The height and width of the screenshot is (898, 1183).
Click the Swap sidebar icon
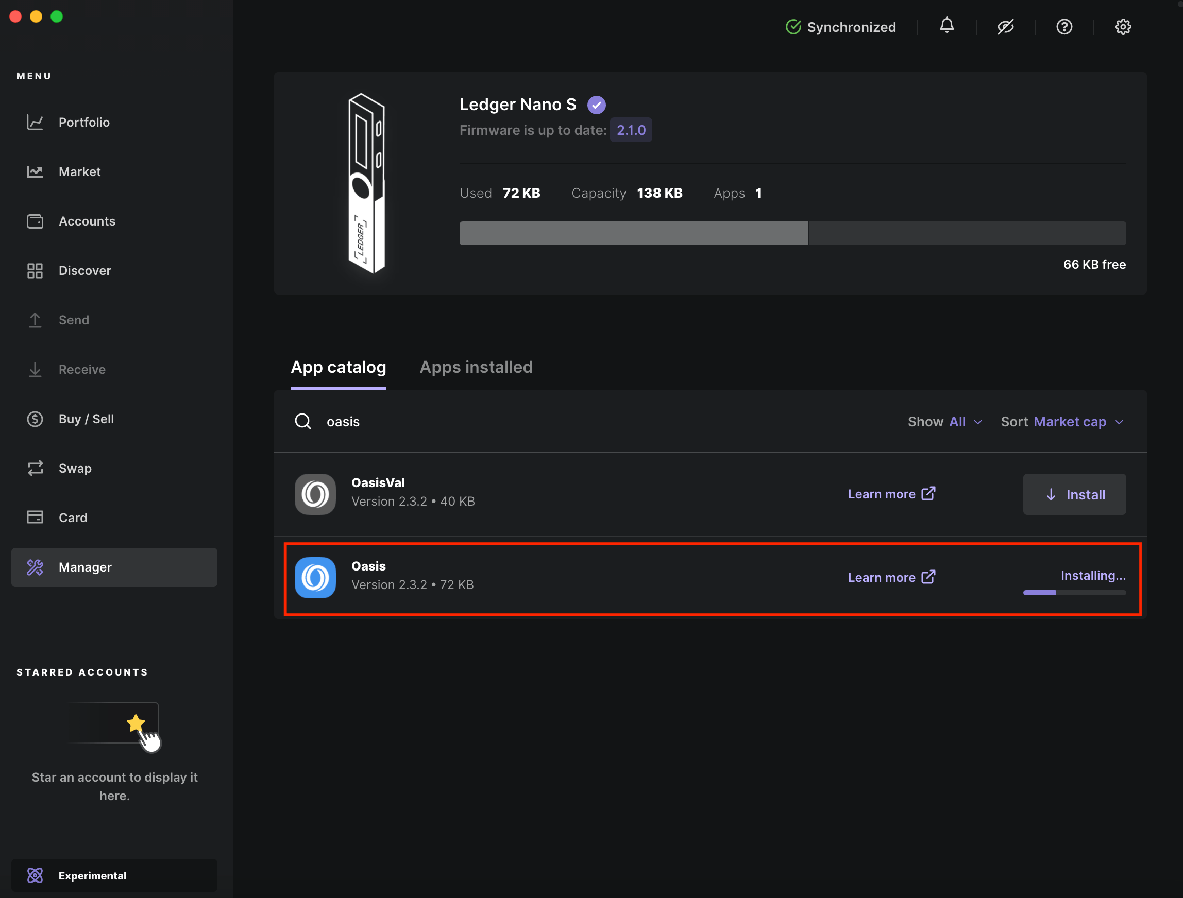click(x=35, y=467)
